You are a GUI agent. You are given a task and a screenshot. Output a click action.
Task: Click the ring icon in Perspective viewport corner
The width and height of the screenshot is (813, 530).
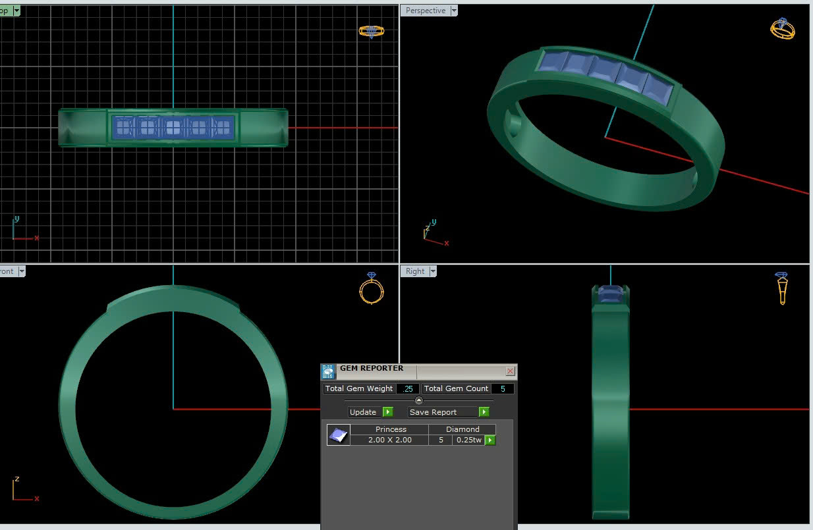[x=783, y=28]
